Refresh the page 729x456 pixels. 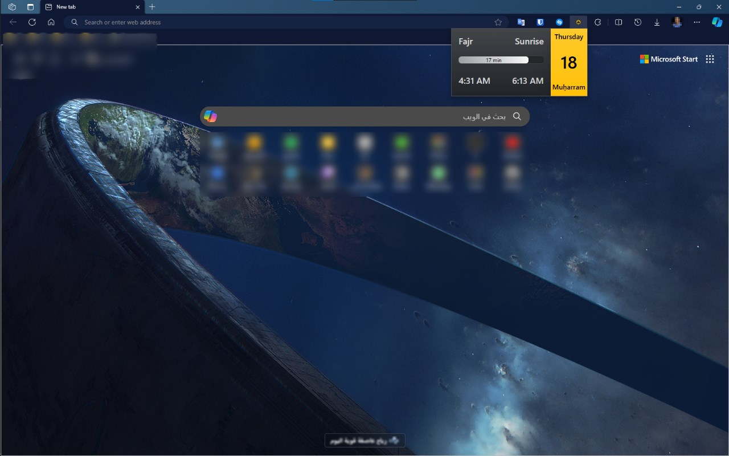point(32,22)
